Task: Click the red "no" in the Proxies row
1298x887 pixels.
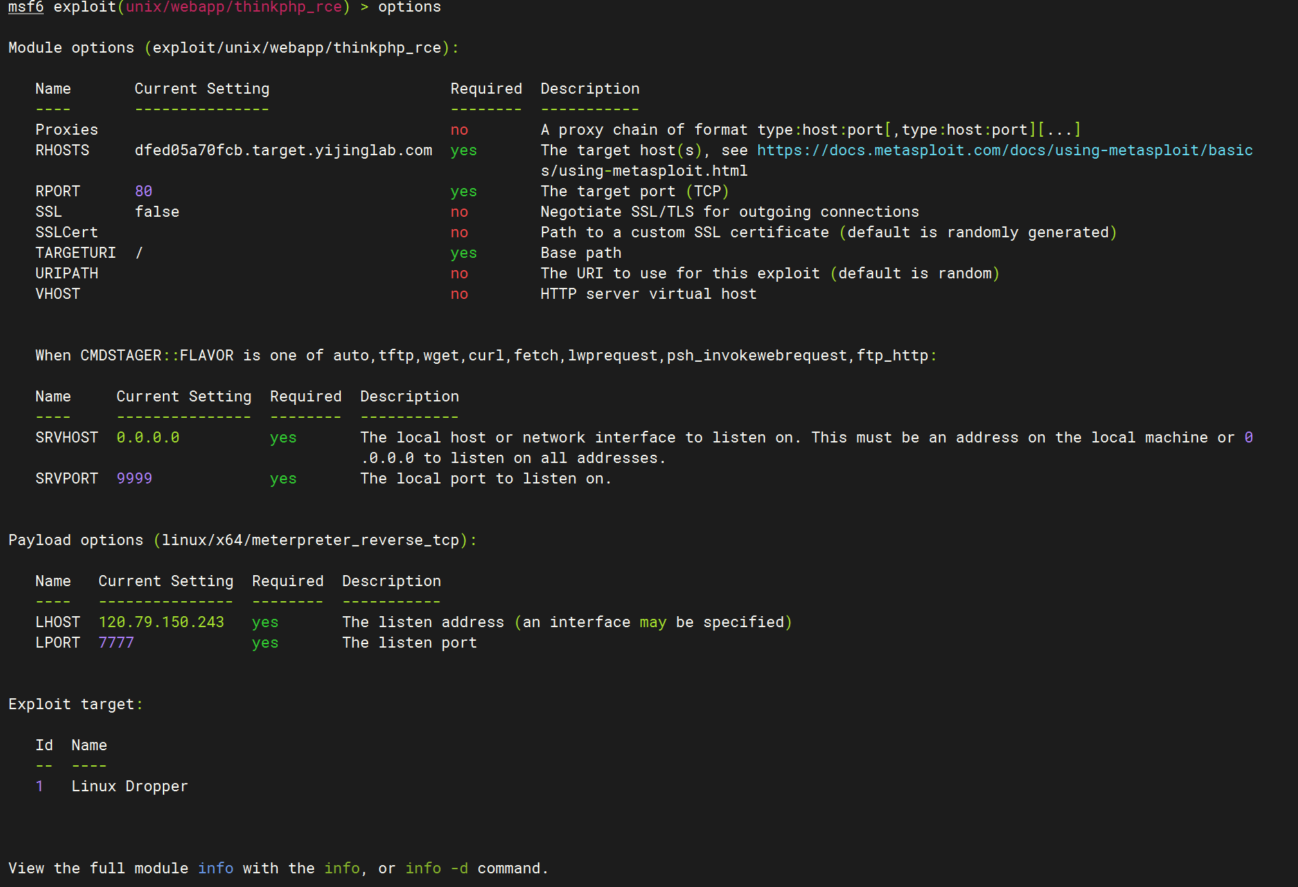Action: 459,130
